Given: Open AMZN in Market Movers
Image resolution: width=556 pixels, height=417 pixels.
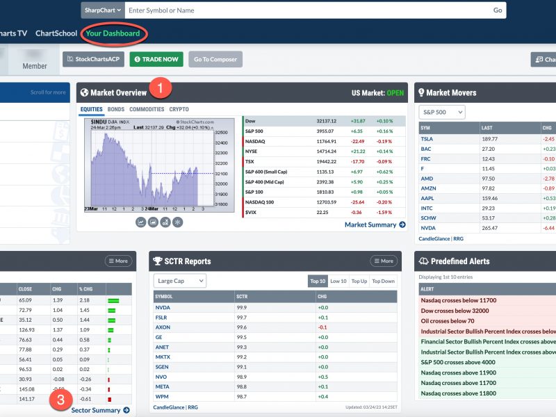Looking at the screenshot, I should click(x=428, y=188).
